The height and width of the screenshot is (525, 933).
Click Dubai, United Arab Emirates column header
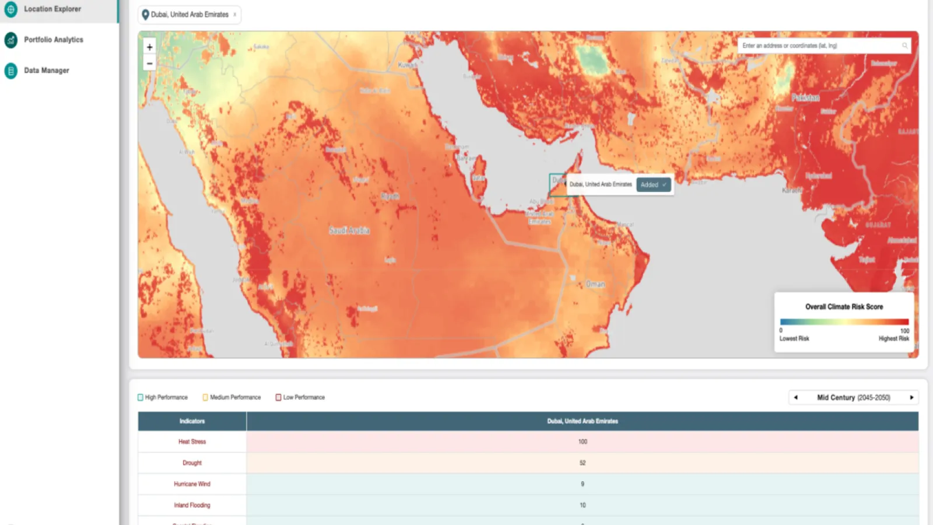pyautogui.click(x=583, y=421)
